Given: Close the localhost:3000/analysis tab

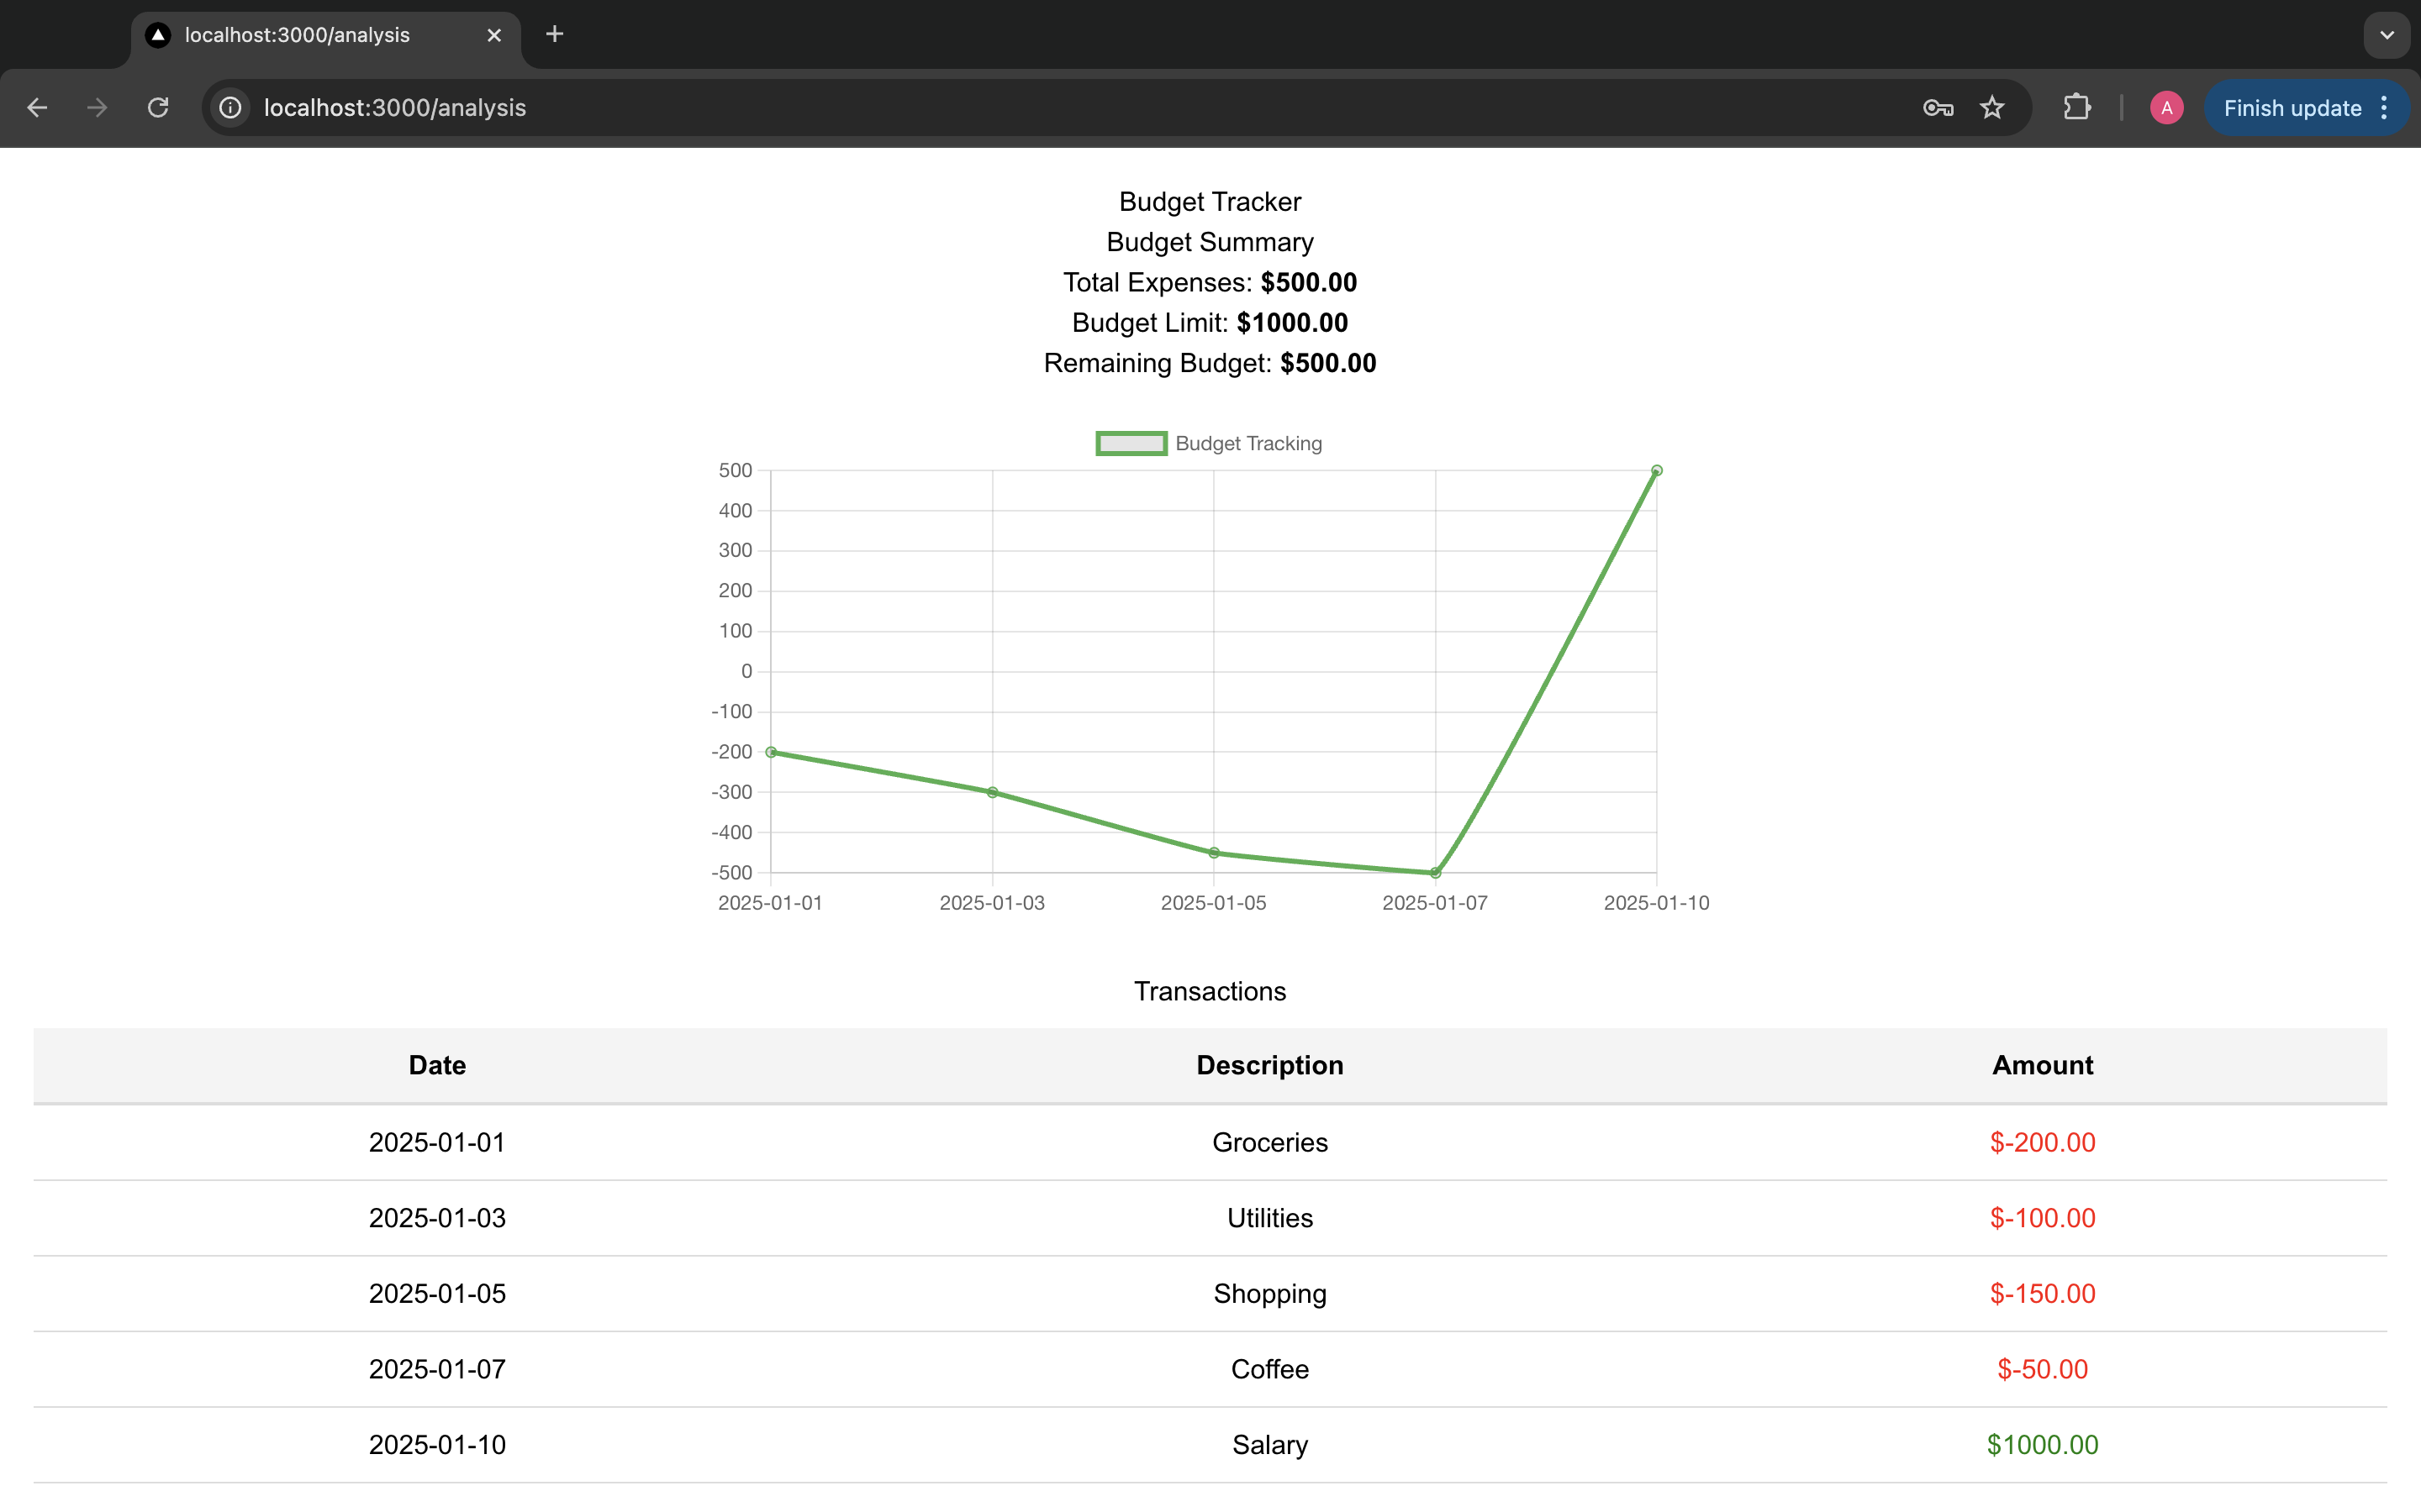Looking at the screenshot, I should click(x=494, y=35).
